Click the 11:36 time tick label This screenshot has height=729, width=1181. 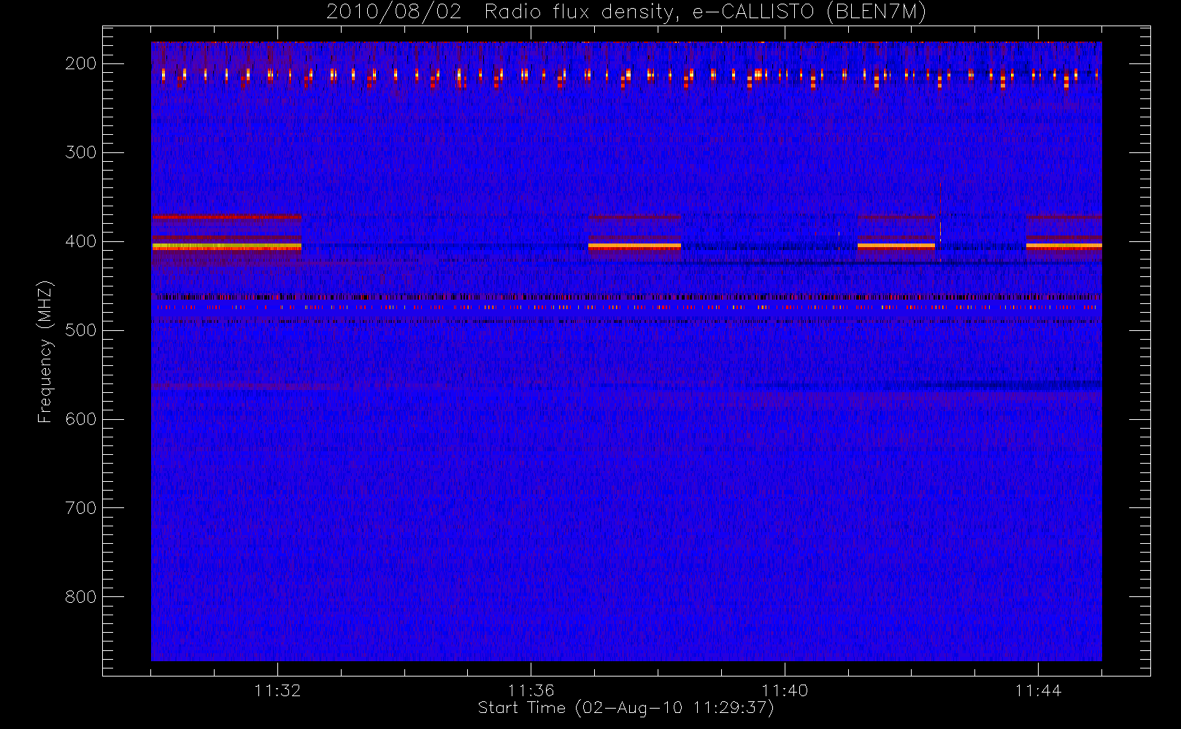531,690
